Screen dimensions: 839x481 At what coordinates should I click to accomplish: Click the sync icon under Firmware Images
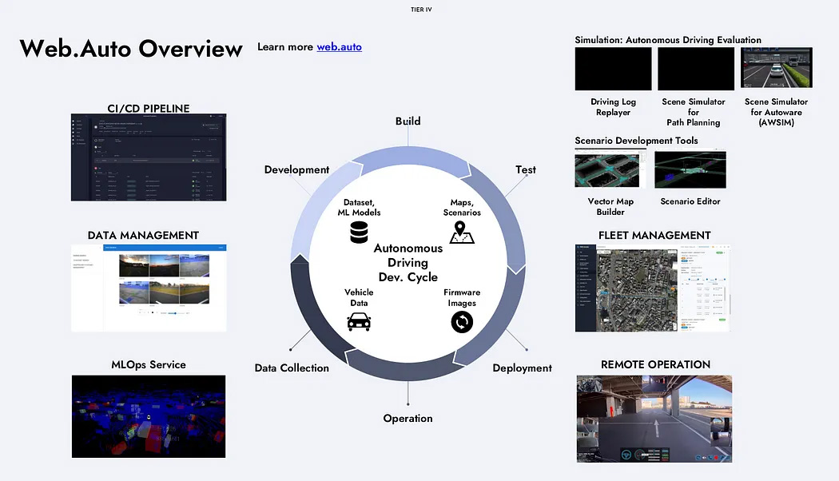click(x=462, y=322)
